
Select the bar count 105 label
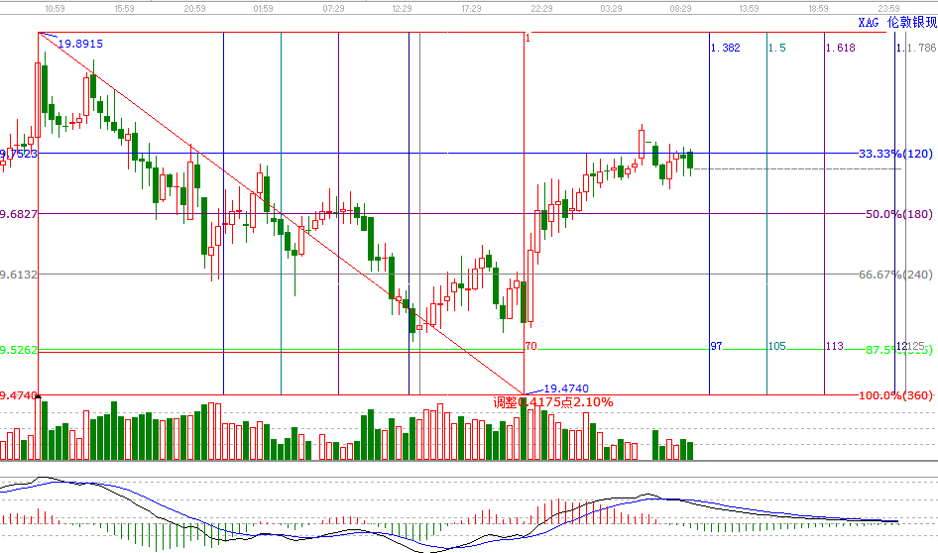pos(777,346)
